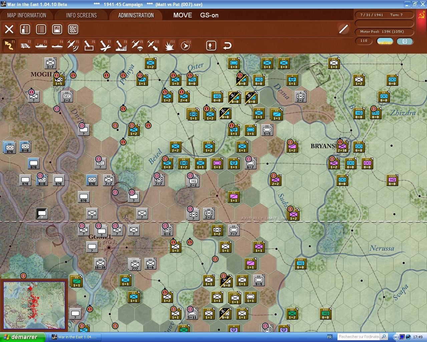
Task: Open the INFO SCREENS tab
Action: coord(81,15)
